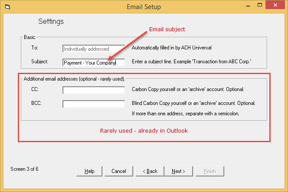Screen dimensions: 288x192
Task: Click 'separate with a semicolon' note
Action: [186, 114]
